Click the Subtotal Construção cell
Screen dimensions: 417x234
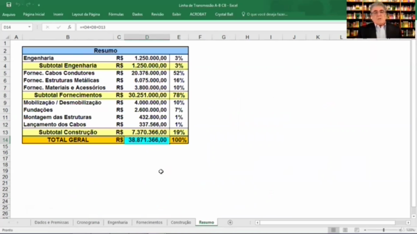pos(68,132)
